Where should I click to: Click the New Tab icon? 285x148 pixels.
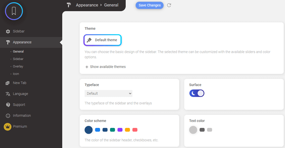[8, 83]
